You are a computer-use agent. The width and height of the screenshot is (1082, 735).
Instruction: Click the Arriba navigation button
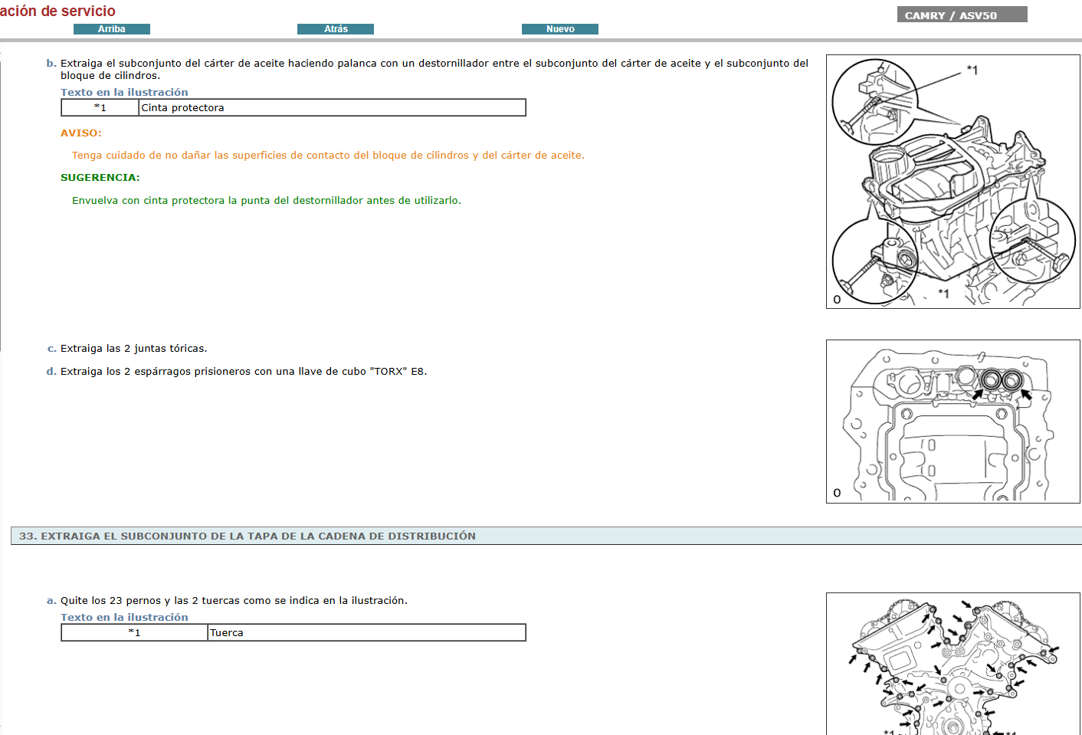click(111, 29)
